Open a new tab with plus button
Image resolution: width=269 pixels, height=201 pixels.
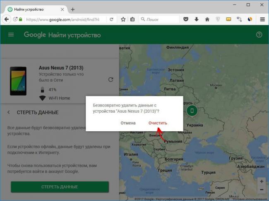73,9
